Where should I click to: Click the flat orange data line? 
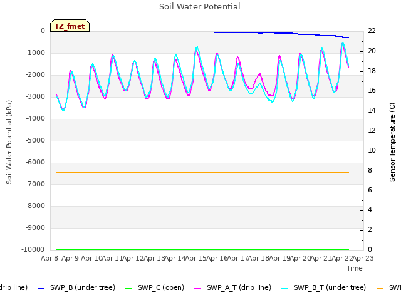tap(202, 172)
